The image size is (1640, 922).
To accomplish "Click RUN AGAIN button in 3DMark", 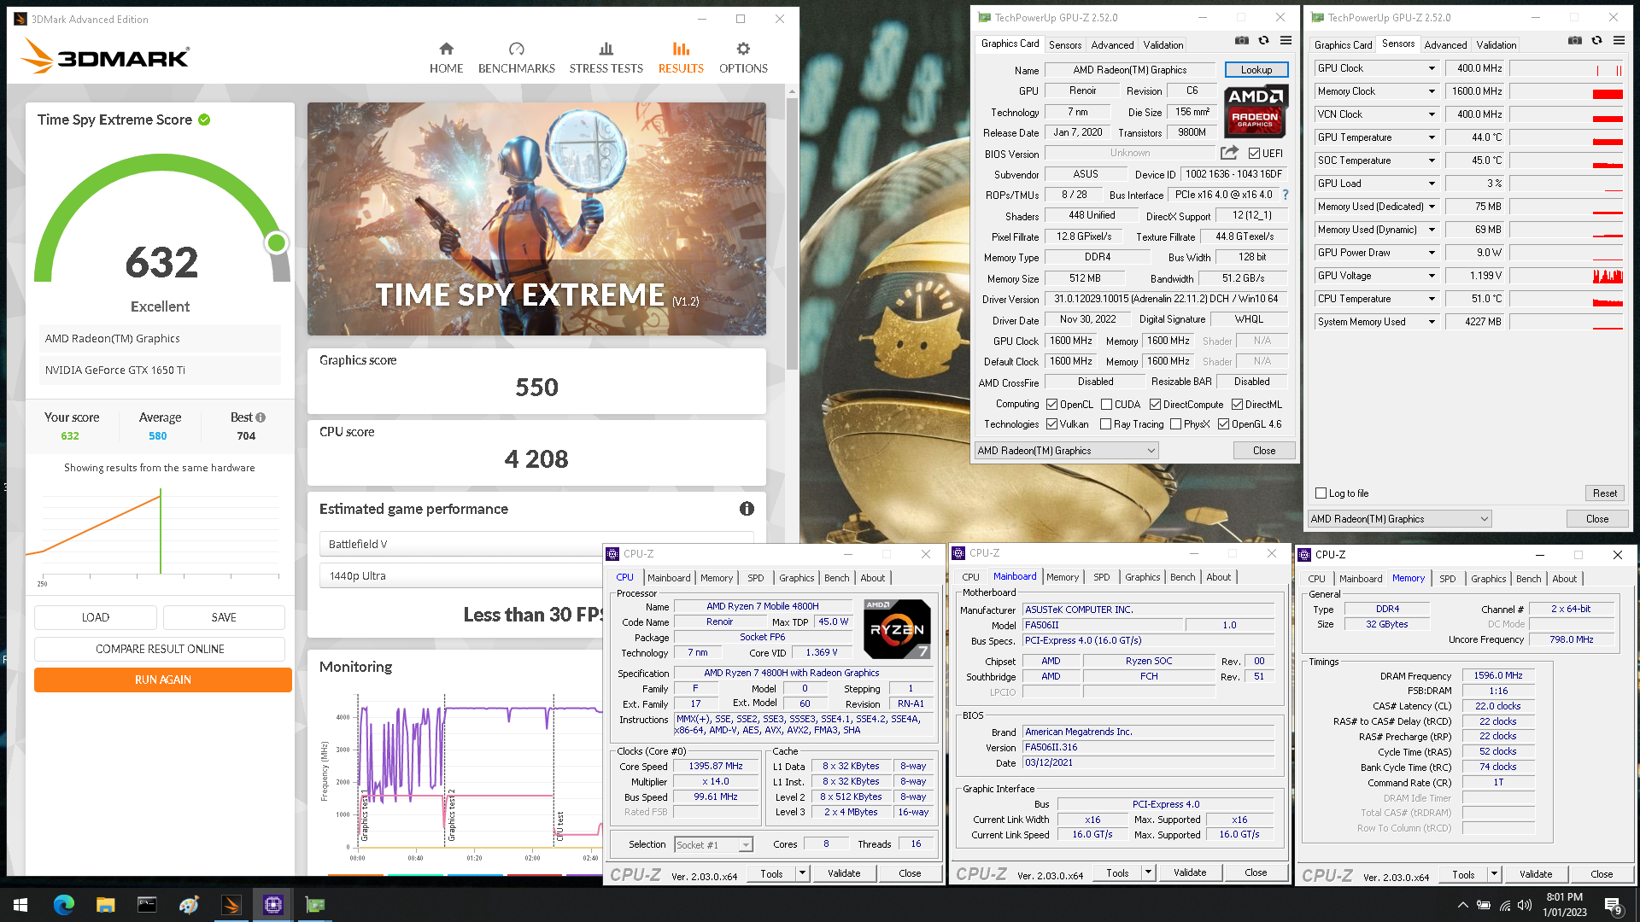I will 163,680.
